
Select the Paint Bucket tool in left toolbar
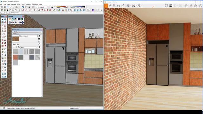[3, 22]
